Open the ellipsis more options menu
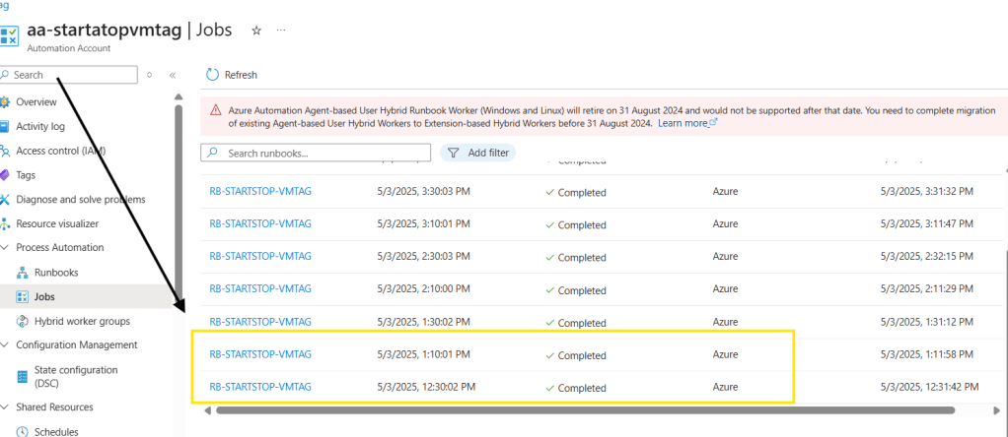The width and height of the screenshot is (1008, 437). [281, 31]
